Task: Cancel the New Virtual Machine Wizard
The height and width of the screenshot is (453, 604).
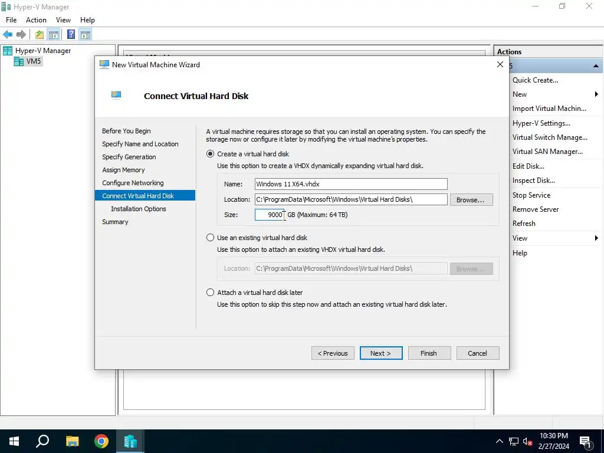Action: point(478,353)
